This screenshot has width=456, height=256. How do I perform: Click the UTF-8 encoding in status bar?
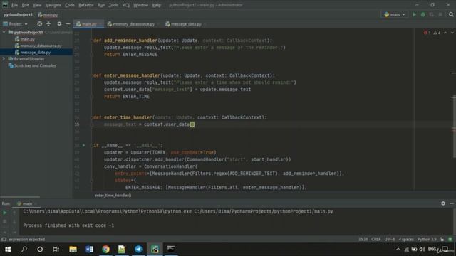tap(390, 240)
